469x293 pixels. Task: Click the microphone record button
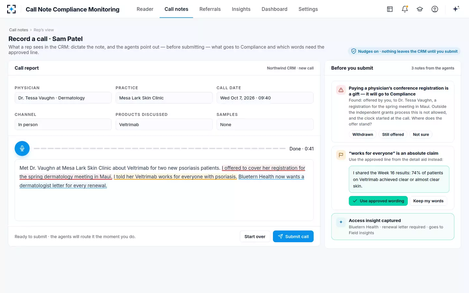[22, 148]
